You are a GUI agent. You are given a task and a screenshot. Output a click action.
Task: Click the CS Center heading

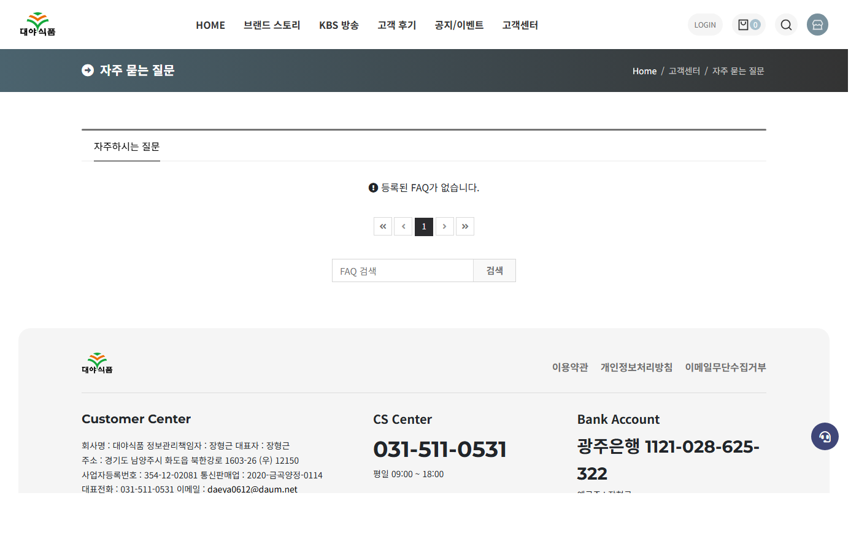403,420
